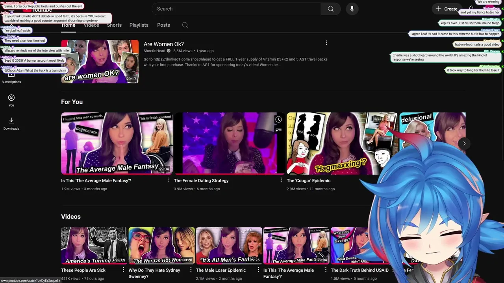This screenshot has width=504, height=283.
Task: Switch to the Videos tab
Action: [91, 25]
